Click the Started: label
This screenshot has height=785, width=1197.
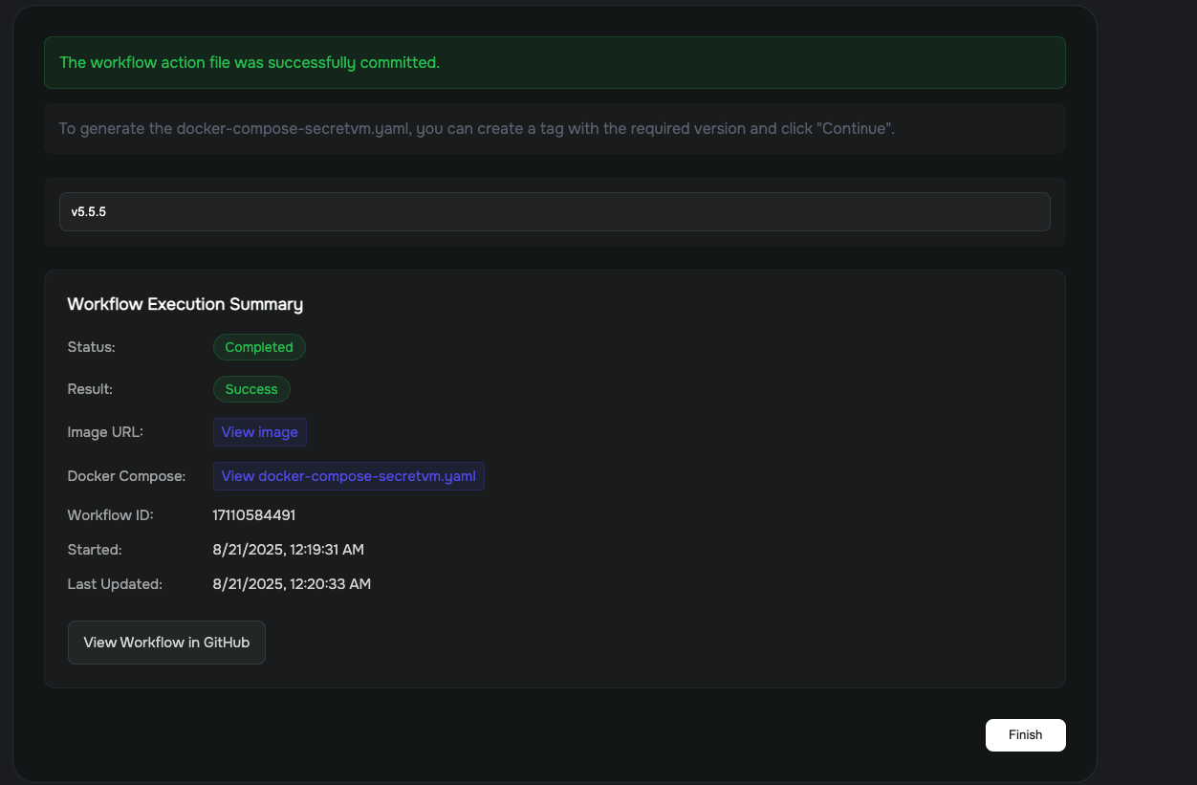point(95,550)
